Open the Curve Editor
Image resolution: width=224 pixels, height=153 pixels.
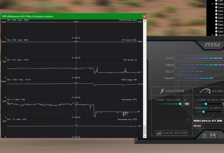click(x=171, y=133)
